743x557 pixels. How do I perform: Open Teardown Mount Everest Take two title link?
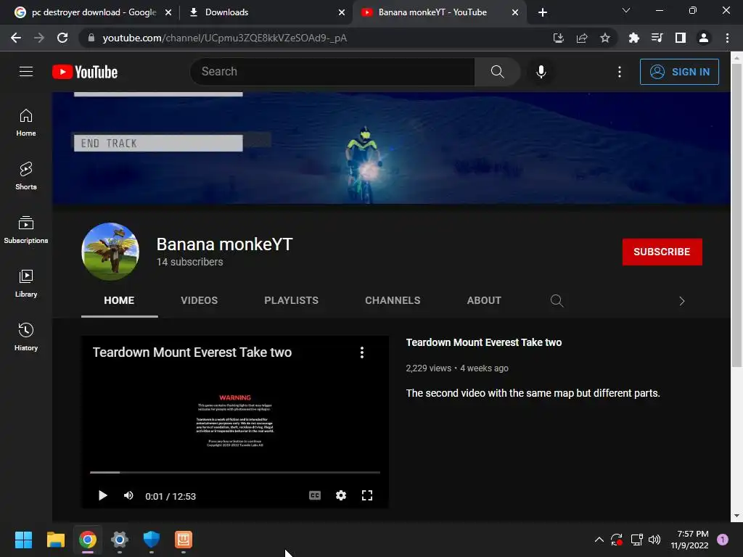pyautogui.click(x=483, y=342)
